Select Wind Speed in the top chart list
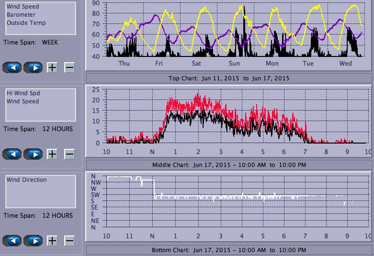 pyautogui.click(x=23, y=7)
